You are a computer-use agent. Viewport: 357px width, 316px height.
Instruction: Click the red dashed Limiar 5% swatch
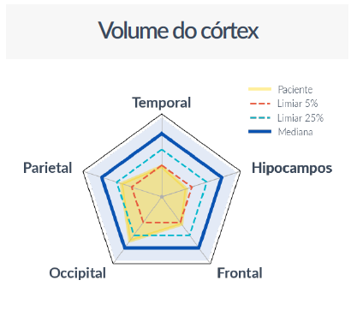pyautogui.click(x=259, y=104)
